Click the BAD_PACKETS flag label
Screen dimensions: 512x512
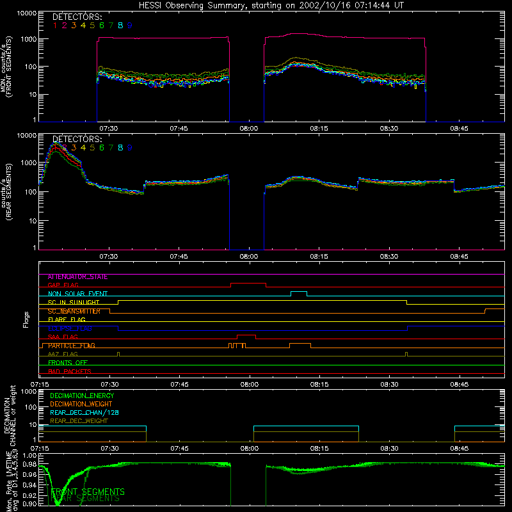point(70,372)
